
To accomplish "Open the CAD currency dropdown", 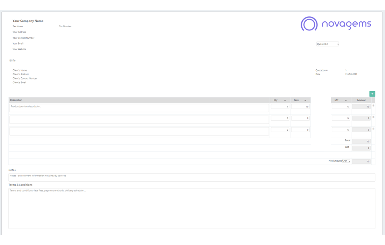I will [346, 161].
